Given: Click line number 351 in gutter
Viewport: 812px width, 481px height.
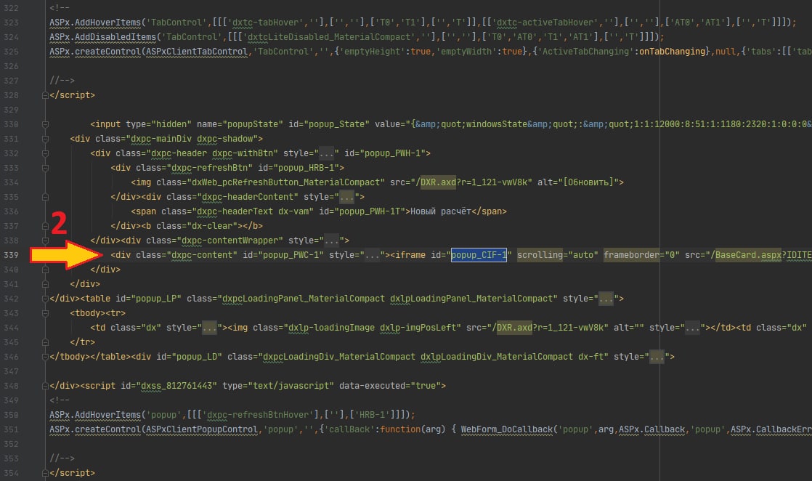Looking at the screenshot, I should tap(11, 429).
